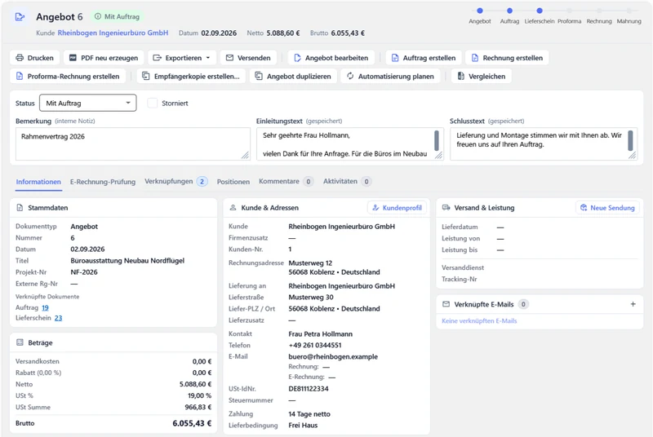The width and height of the screenshot is (653, 437).
Task: Click the edit icon on Angebot bearbeiten
Action: tap(297, 58)
